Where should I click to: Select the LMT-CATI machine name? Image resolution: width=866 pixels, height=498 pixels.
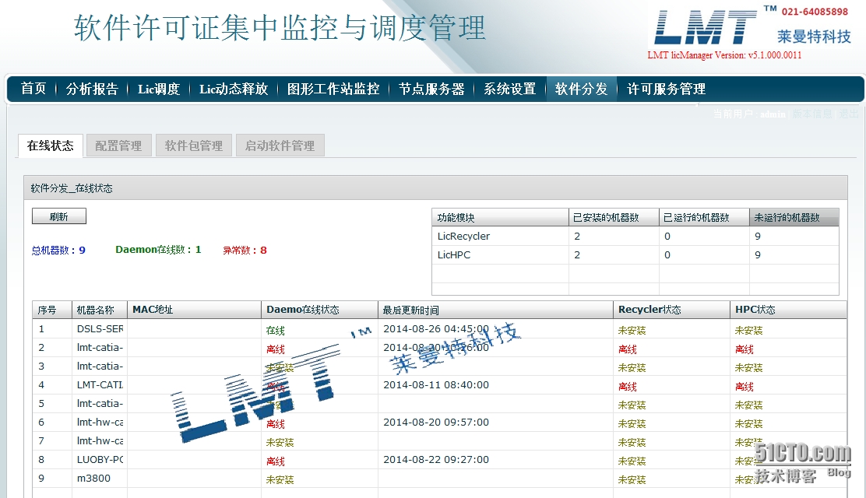point(100,385)
